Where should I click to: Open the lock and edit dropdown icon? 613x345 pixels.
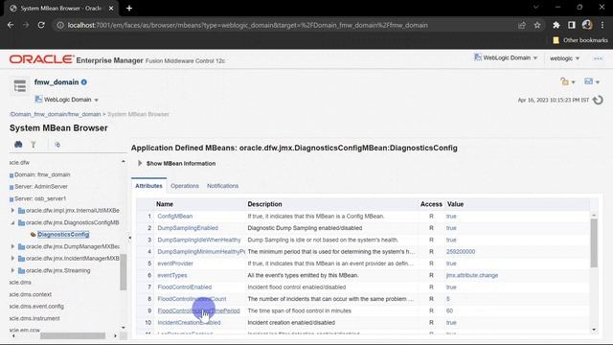[x=567, y=81]
